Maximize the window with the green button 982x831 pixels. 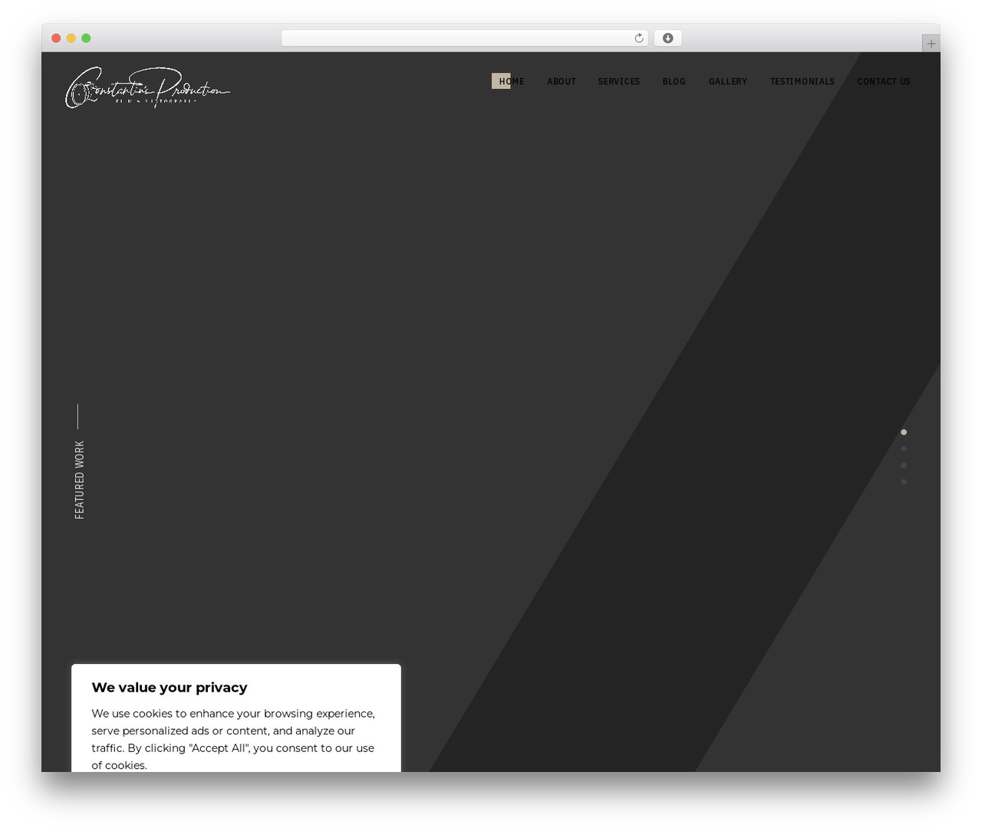point(86,38)
